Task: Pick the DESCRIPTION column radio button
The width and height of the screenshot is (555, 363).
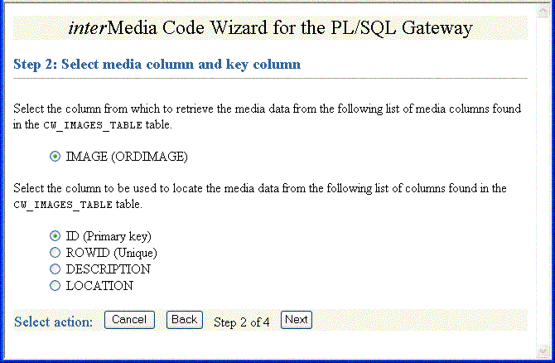Action: pos(55,269)
